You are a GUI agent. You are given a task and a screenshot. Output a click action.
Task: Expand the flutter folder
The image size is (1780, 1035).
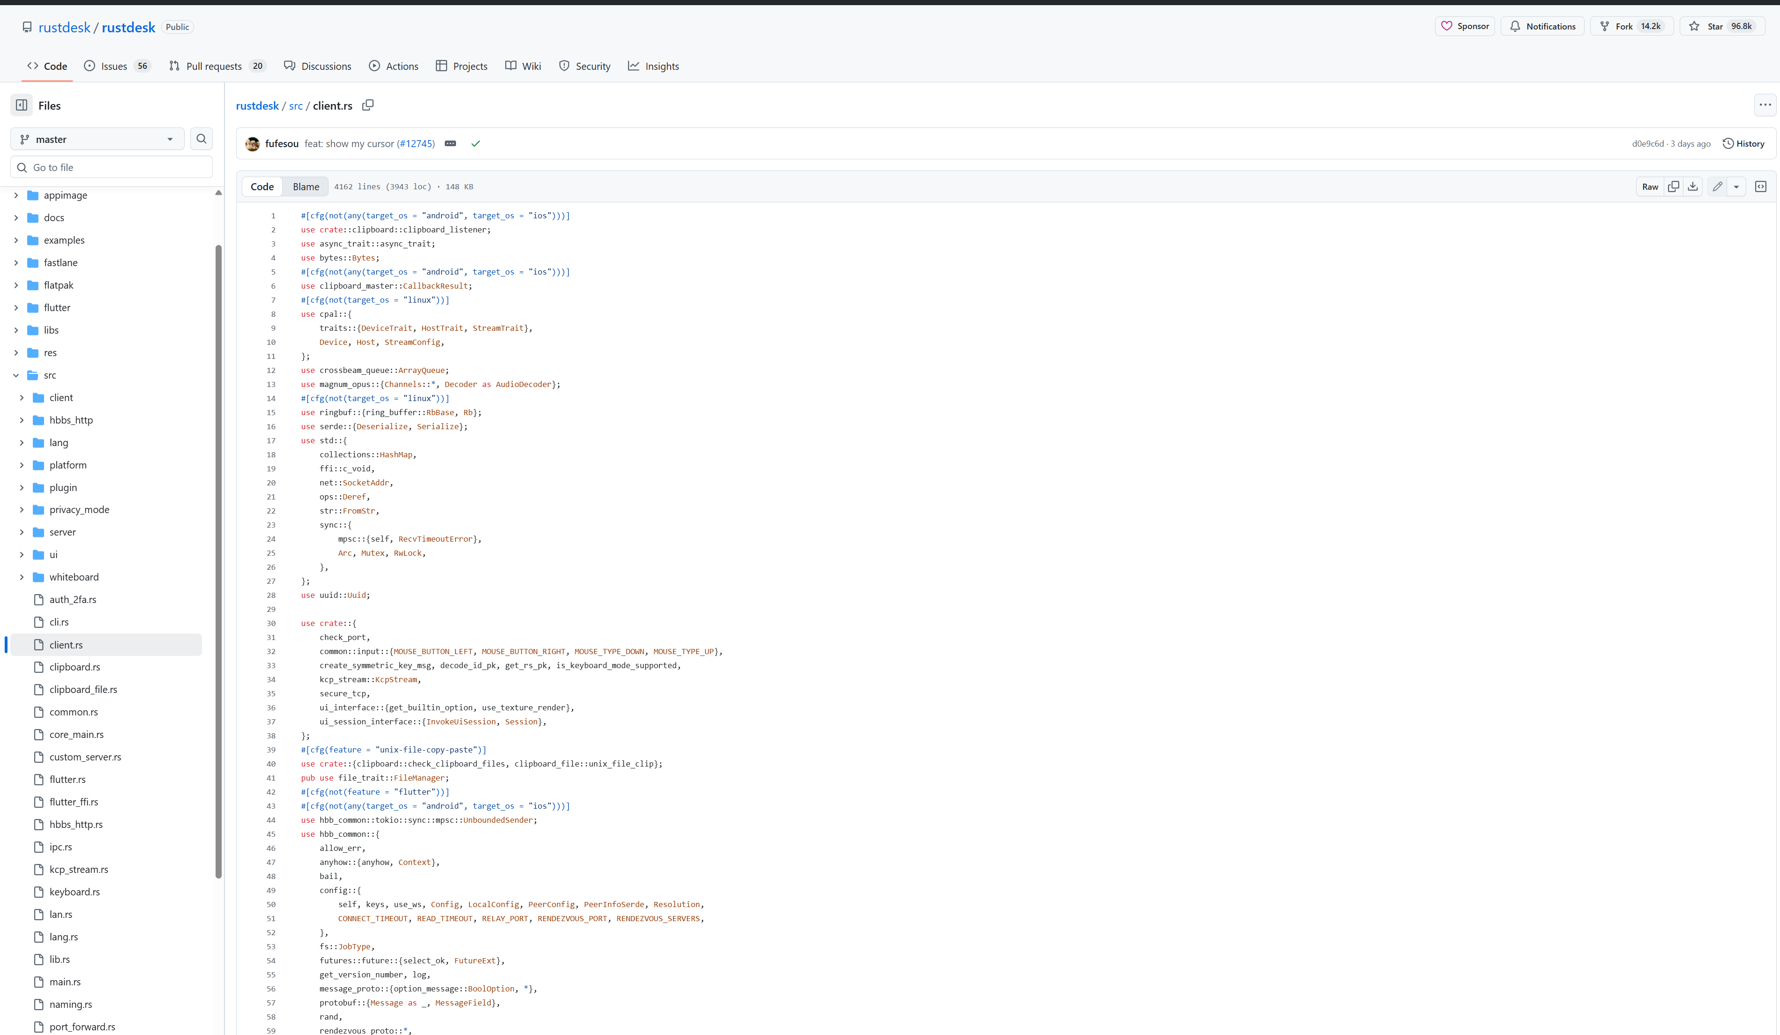pyautogui.click(x=15, y=308)
